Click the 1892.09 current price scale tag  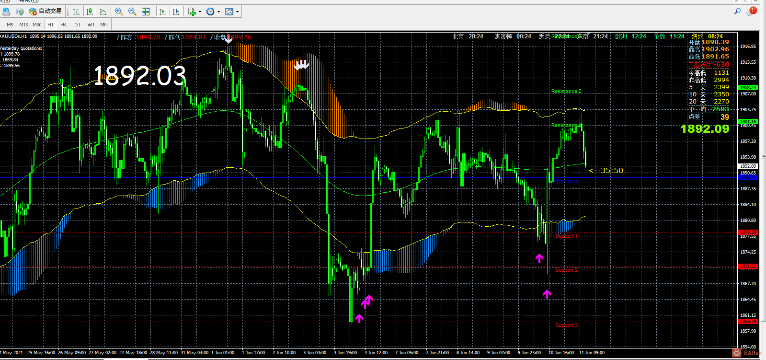click(x=748, y=166)
